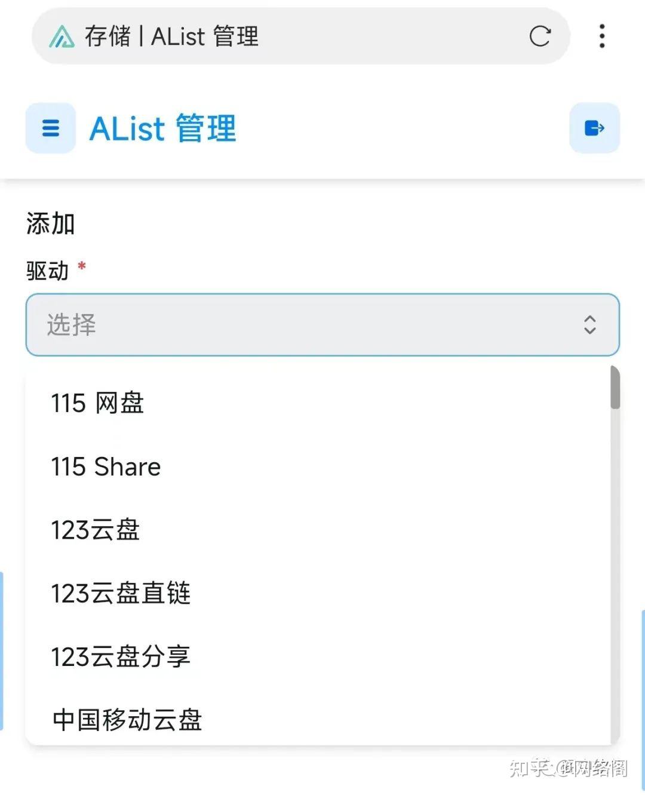Click the logout icon in top right

point(594,128)
